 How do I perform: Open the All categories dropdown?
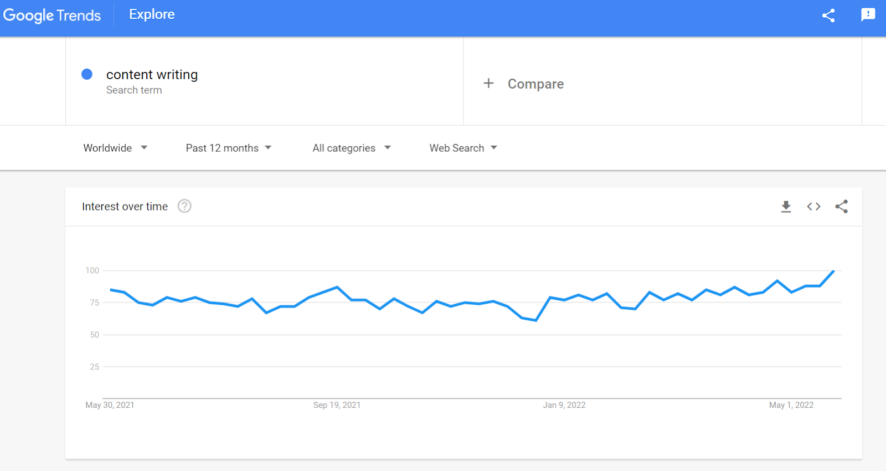tap(352, 147)
